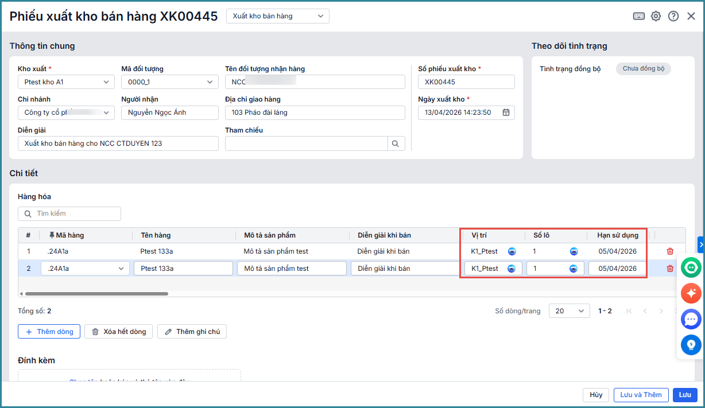Open the Kho xuất dropdown
This screenshot has height=408, width=705.
point(66,82)
